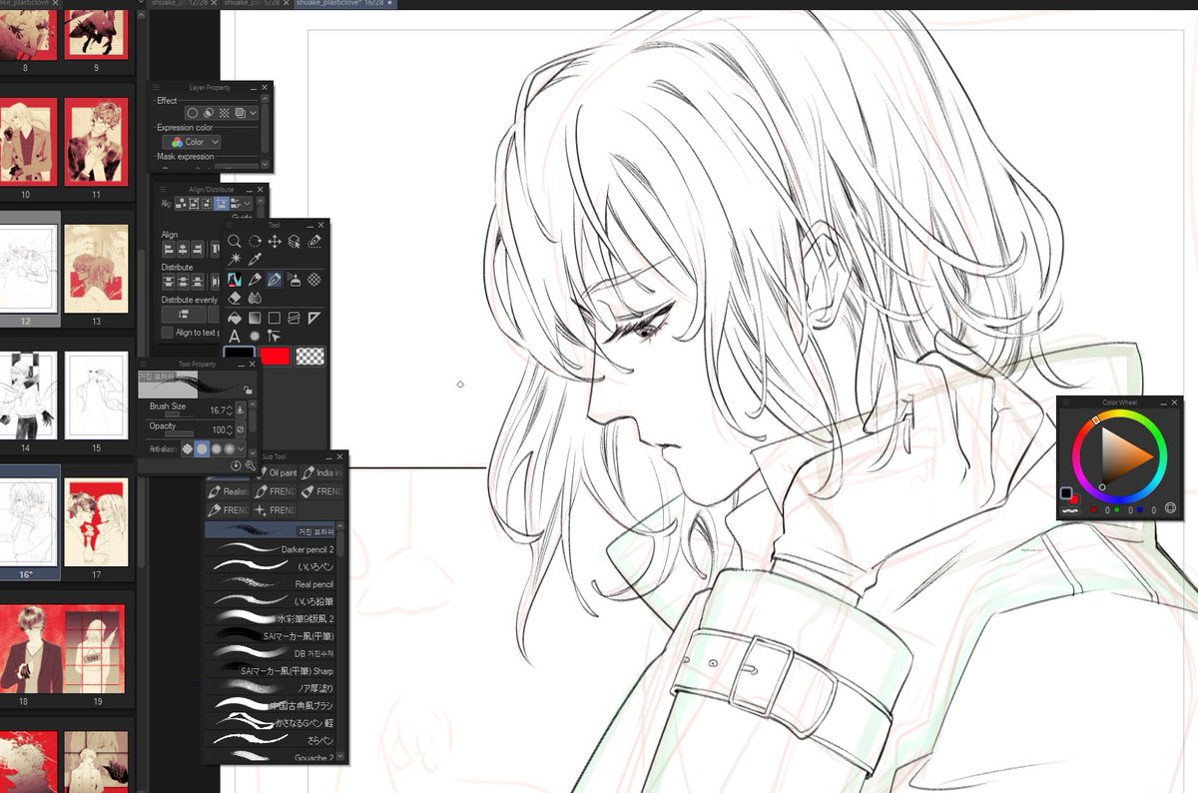Image resolution: width=1198 pixels, height=793 pixels.
Task: Open the Align/Distribute panel menu
Action: 164,189
